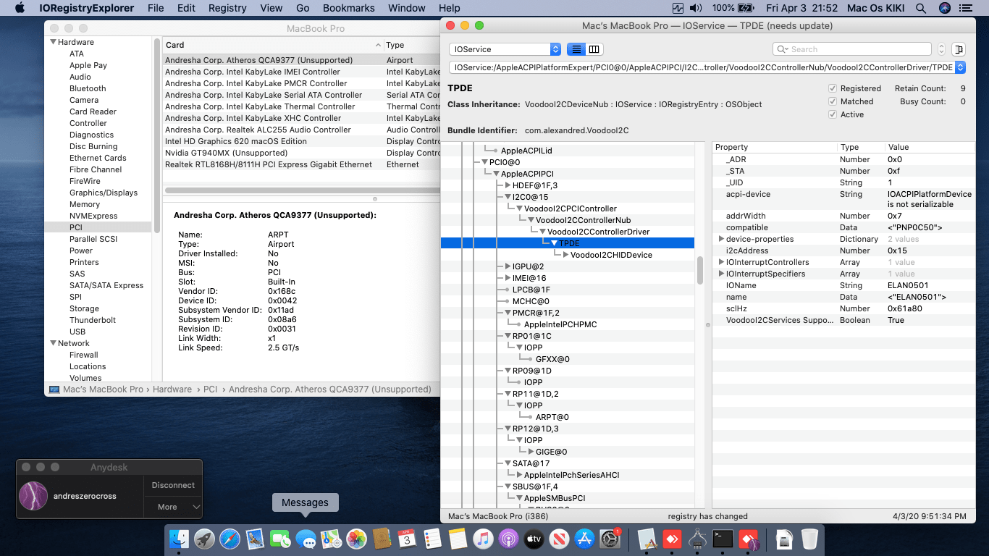Switch to the column browser view
Screen dimensions: 989x556
pyautogui.click(x=594, y=49)
